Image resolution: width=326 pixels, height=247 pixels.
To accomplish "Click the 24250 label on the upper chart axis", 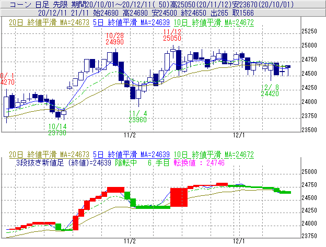I will pos(309,88).
